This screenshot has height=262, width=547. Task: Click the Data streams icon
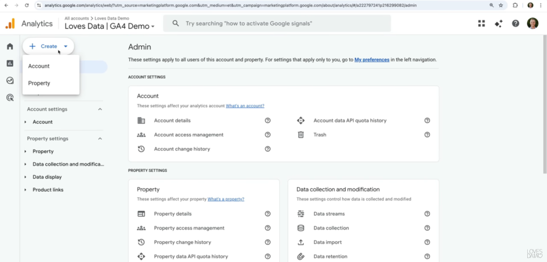pos(301,214)
